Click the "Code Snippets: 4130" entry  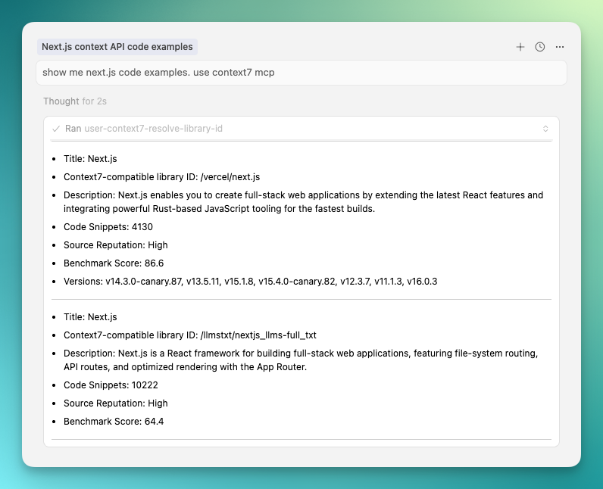pos(108,227)
